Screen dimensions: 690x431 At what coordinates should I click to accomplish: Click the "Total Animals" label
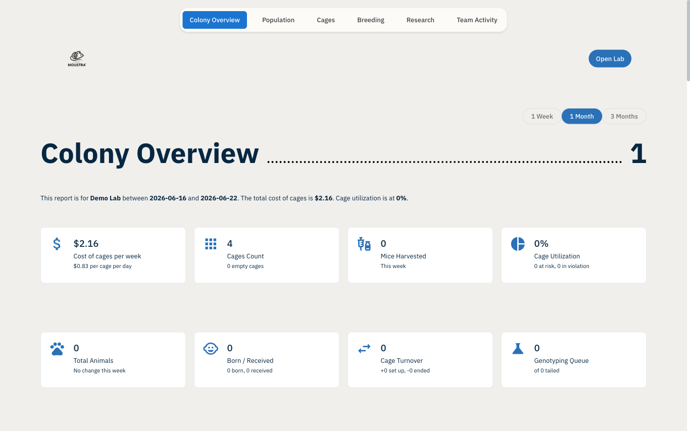93,361
